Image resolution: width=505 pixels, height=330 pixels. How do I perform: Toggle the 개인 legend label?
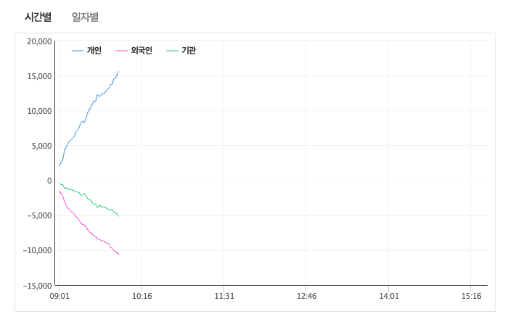(94, 51)
